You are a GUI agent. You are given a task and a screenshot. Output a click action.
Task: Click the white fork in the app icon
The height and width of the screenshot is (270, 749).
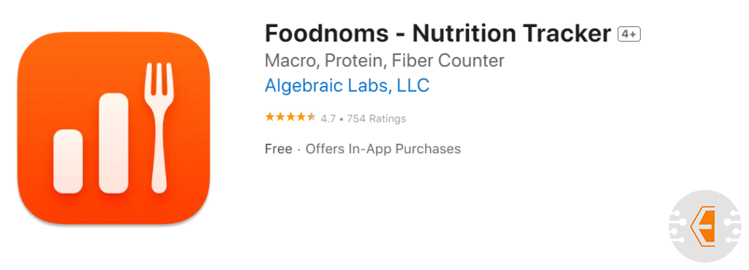click(159, 128)
